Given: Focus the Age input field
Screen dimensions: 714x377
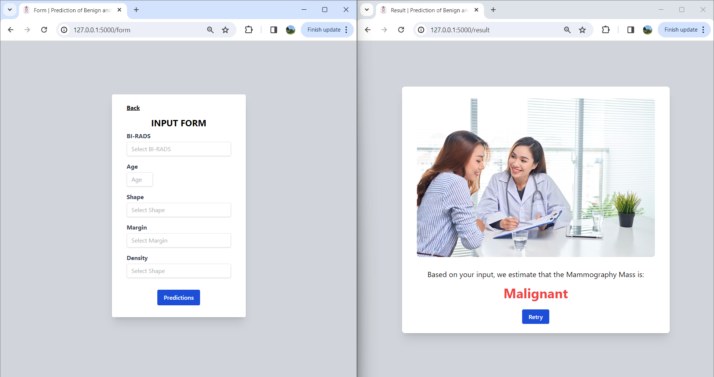Looking at the screenshot, I should point(139,179).
